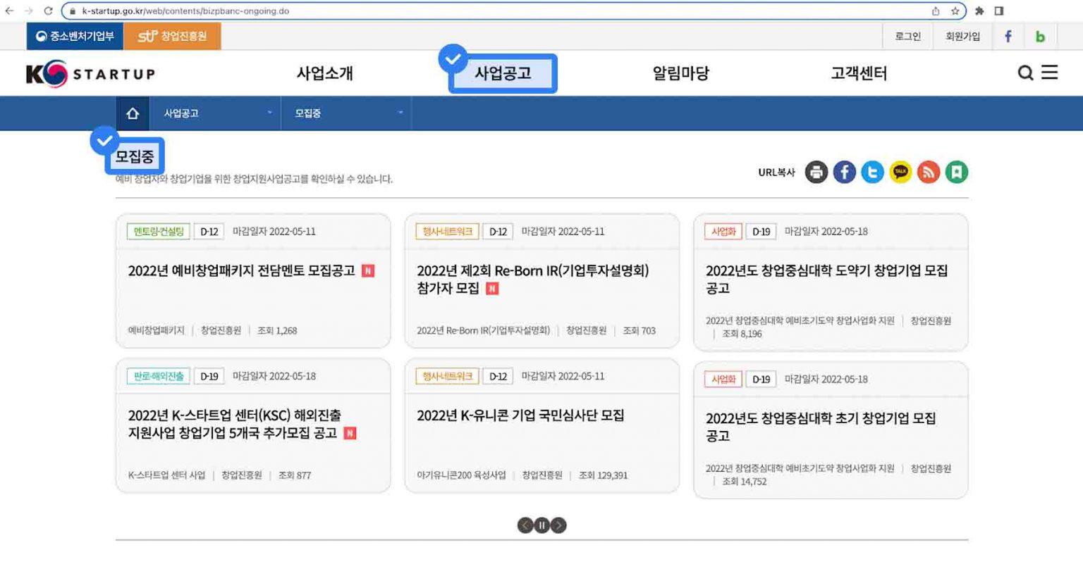Screen dimensions: 1083x583
Task: Open the 사업소개 main menu
Action: pyautogui.click(x=324, y=73)
